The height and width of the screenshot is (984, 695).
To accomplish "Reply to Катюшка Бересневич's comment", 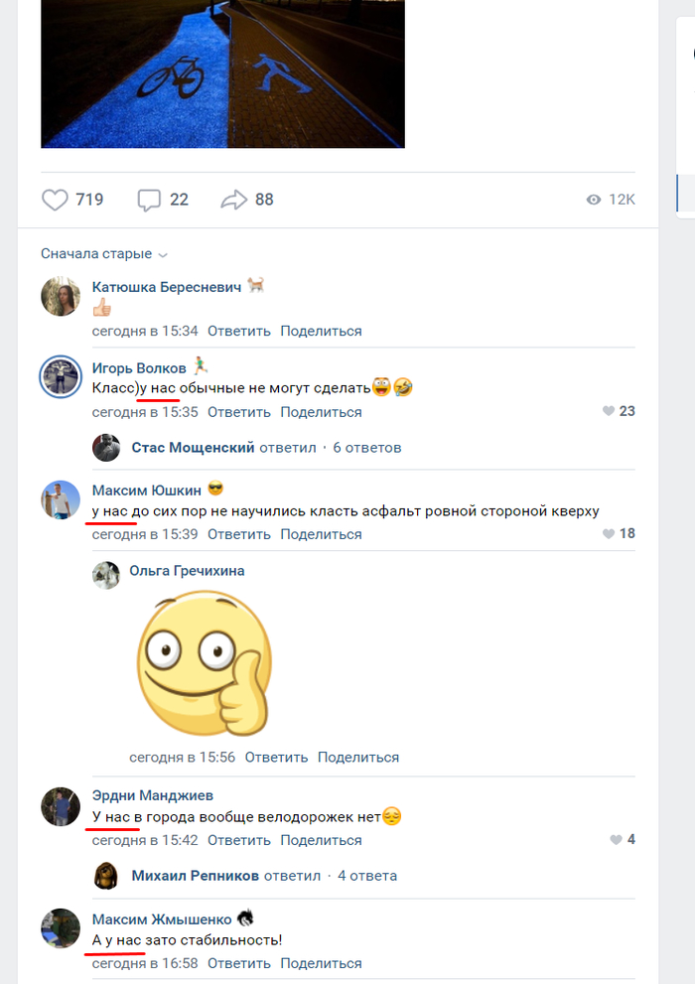I will click(239, 331).
